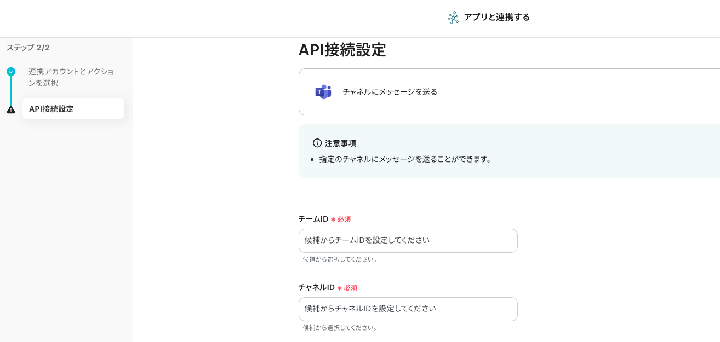Click the info icon beside 注意事項

[x=317, y=143]
